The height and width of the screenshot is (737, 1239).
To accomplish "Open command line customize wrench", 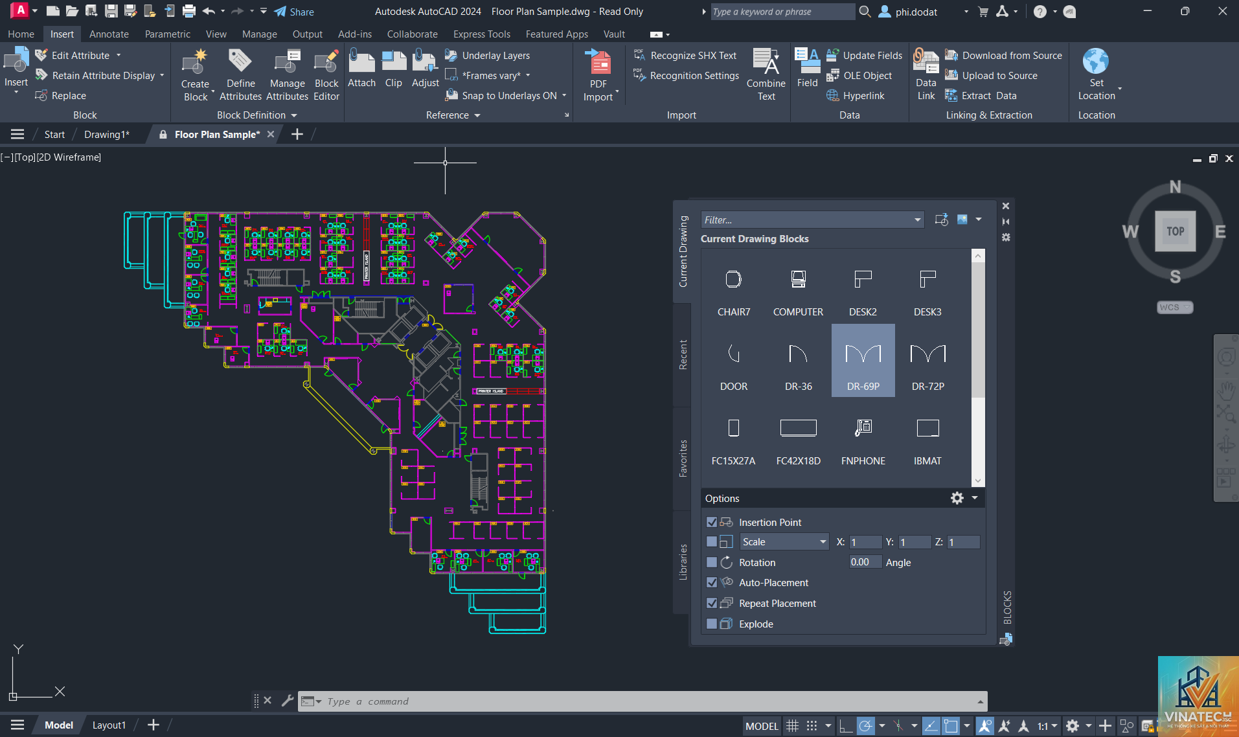I will tap(288, 701).
